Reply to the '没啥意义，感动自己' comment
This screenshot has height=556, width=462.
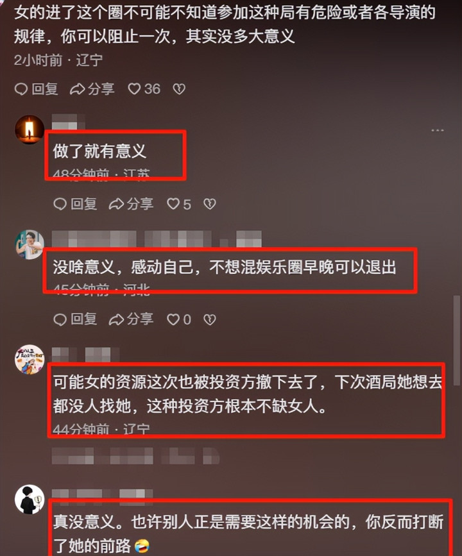click(x=75, y=319)
